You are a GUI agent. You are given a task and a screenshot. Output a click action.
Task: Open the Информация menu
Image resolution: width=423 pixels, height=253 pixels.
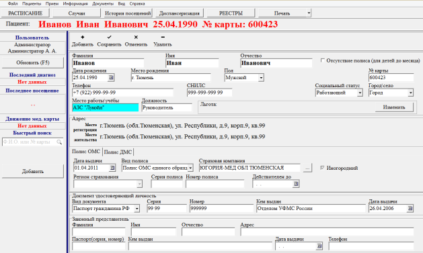(x=75, y=3)
